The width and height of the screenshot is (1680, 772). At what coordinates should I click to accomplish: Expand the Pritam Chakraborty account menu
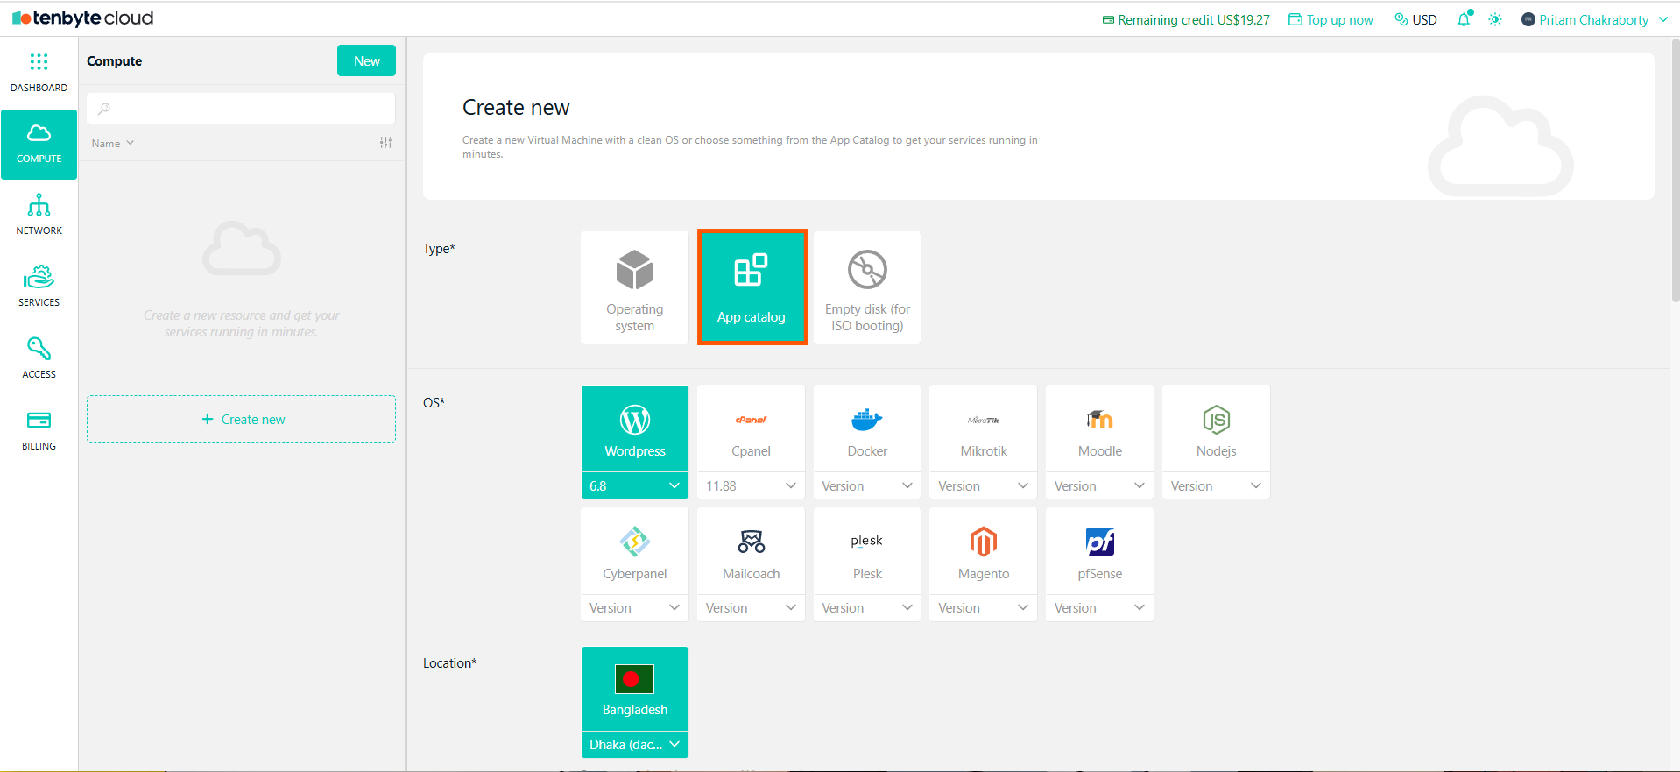(1594, 19)
